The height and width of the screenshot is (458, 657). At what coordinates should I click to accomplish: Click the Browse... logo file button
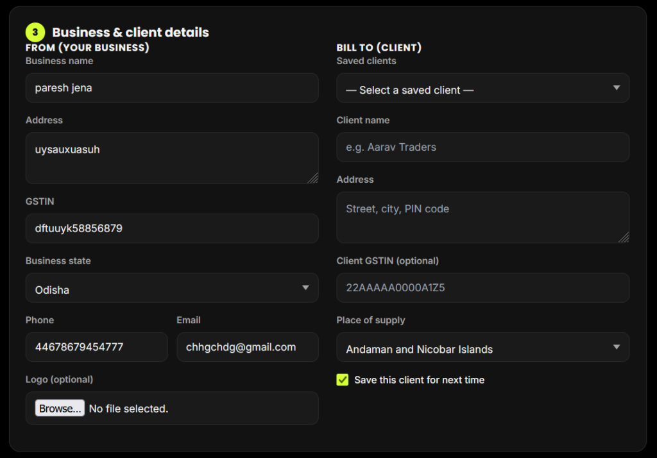[60, 408]
